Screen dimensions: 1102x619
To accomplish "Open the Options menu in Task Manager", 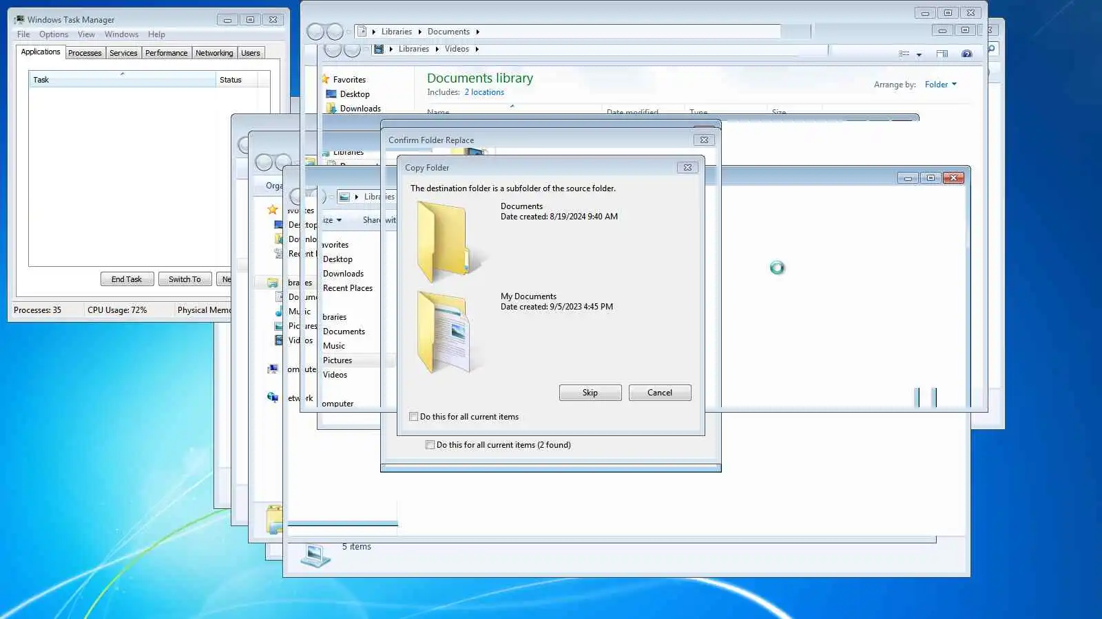I will [54, 34].
